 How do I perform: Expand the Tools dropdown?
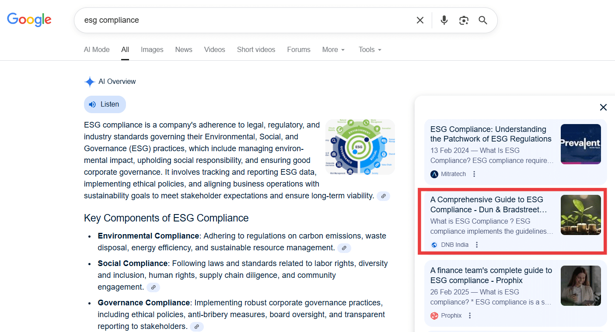[x=370, y=50]
